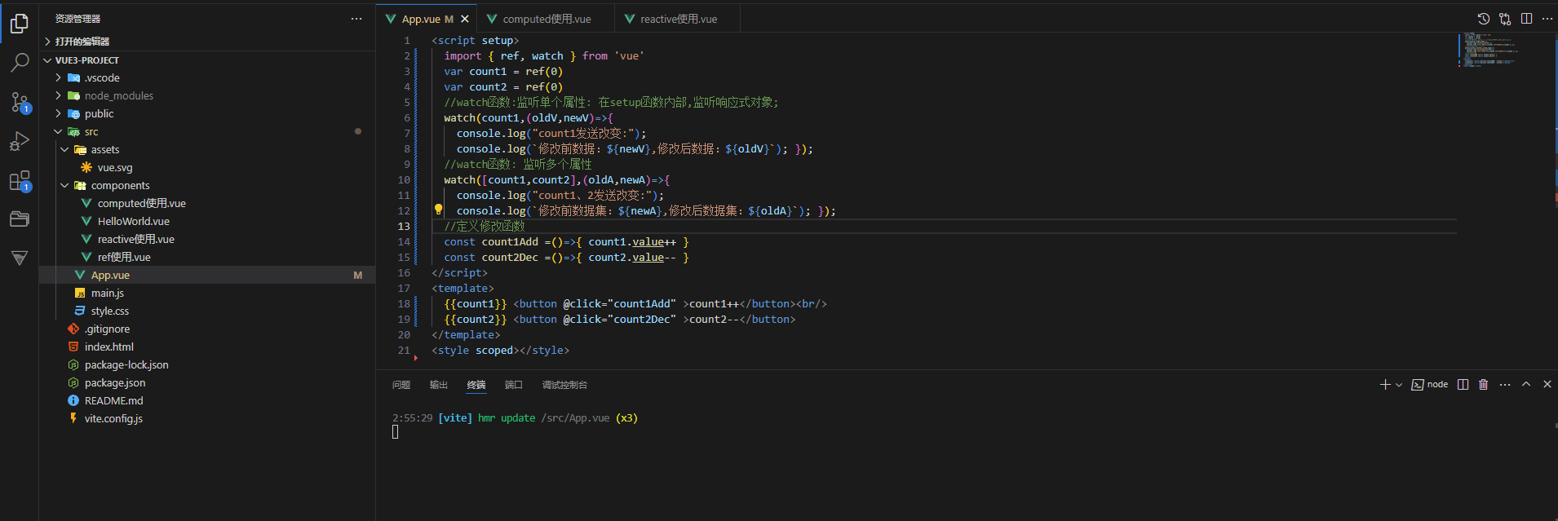Open the Run and Debug view
The width and height of the screenshot is (1558, 521).
click(20, 141)
